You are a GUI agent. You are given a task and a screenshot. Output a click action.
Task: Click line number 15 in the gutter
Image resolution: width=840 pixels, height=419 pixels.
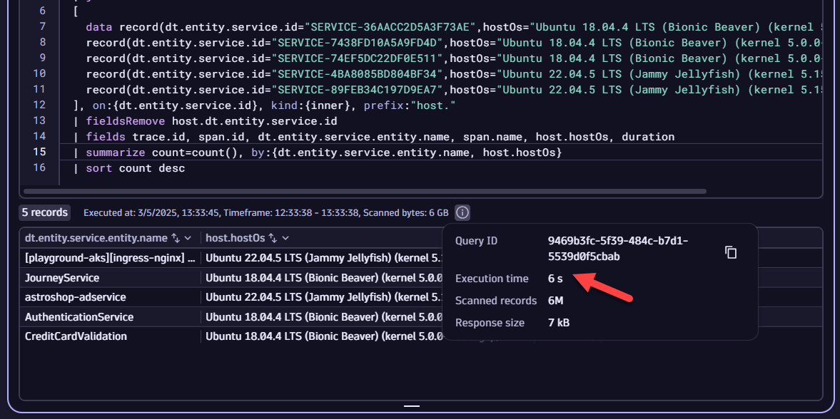[x=39, y=152]
